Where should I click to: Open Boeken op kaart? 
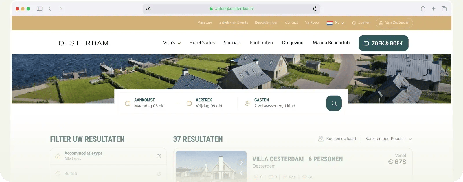pyautogui.click(x=341, y=139)
